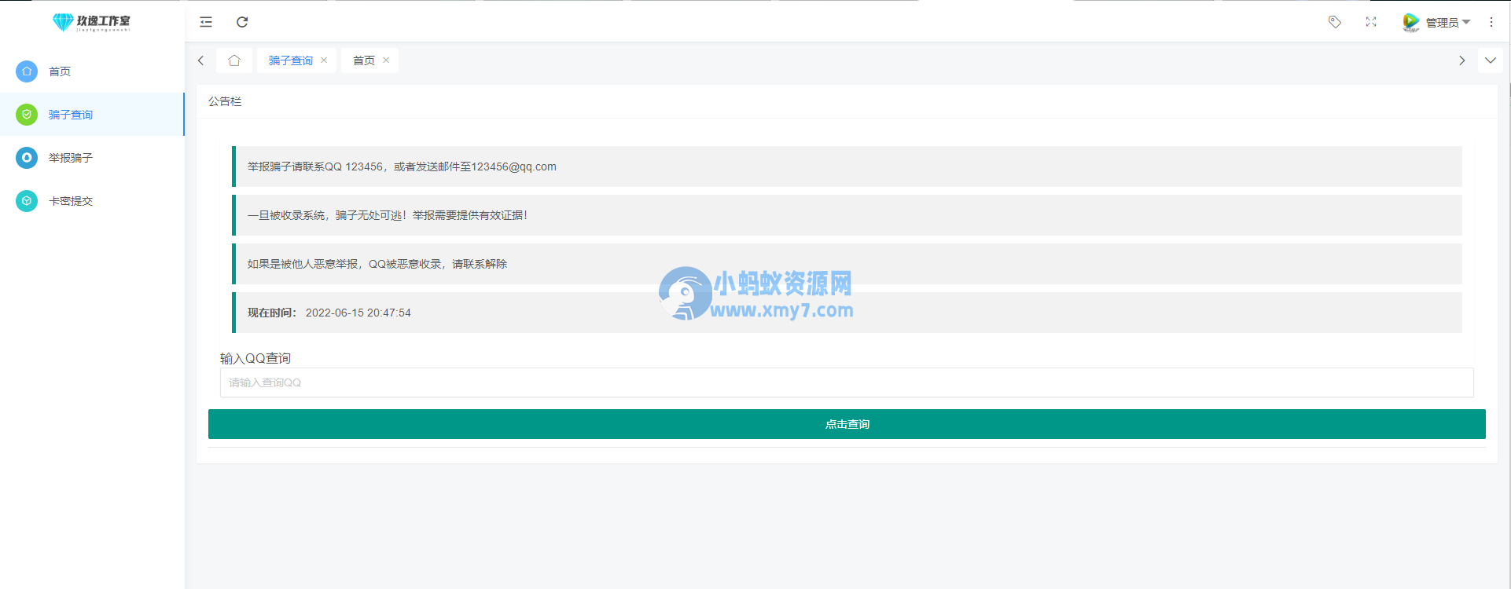Click the green shield 骗子查询 icon
Image resolution: width=1511 pixels, height=589 pixels.
tap(27, 115)
